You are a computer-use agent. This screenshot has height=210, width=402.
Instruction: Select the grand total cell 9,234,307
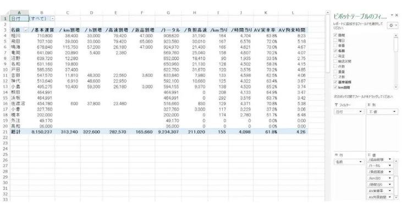coord(168,132)
